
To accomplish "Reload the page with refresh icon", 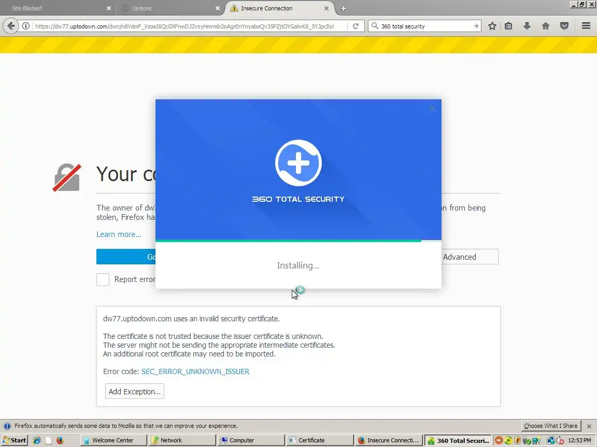I will pyautogui.click(x=356, y=26).
